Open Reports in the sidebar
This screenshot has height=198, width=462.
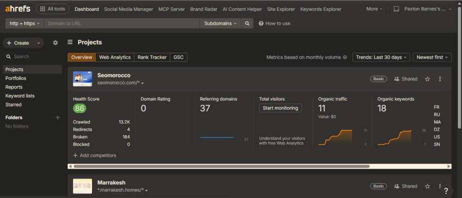coord(14,87)
